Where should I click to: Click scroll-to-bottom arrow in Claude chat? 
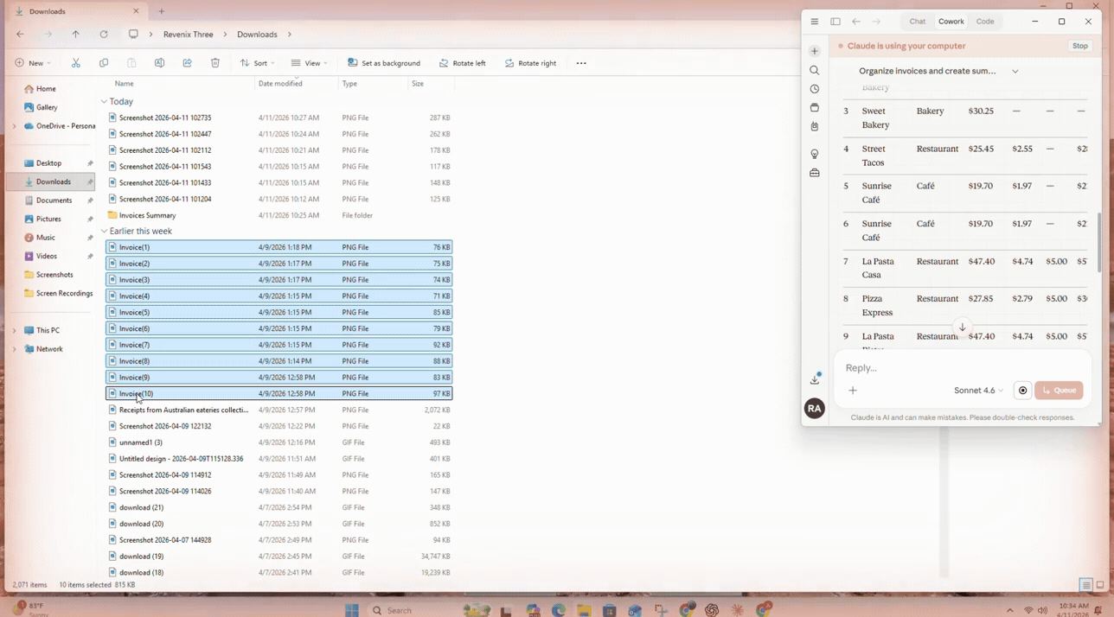[962, 328]
